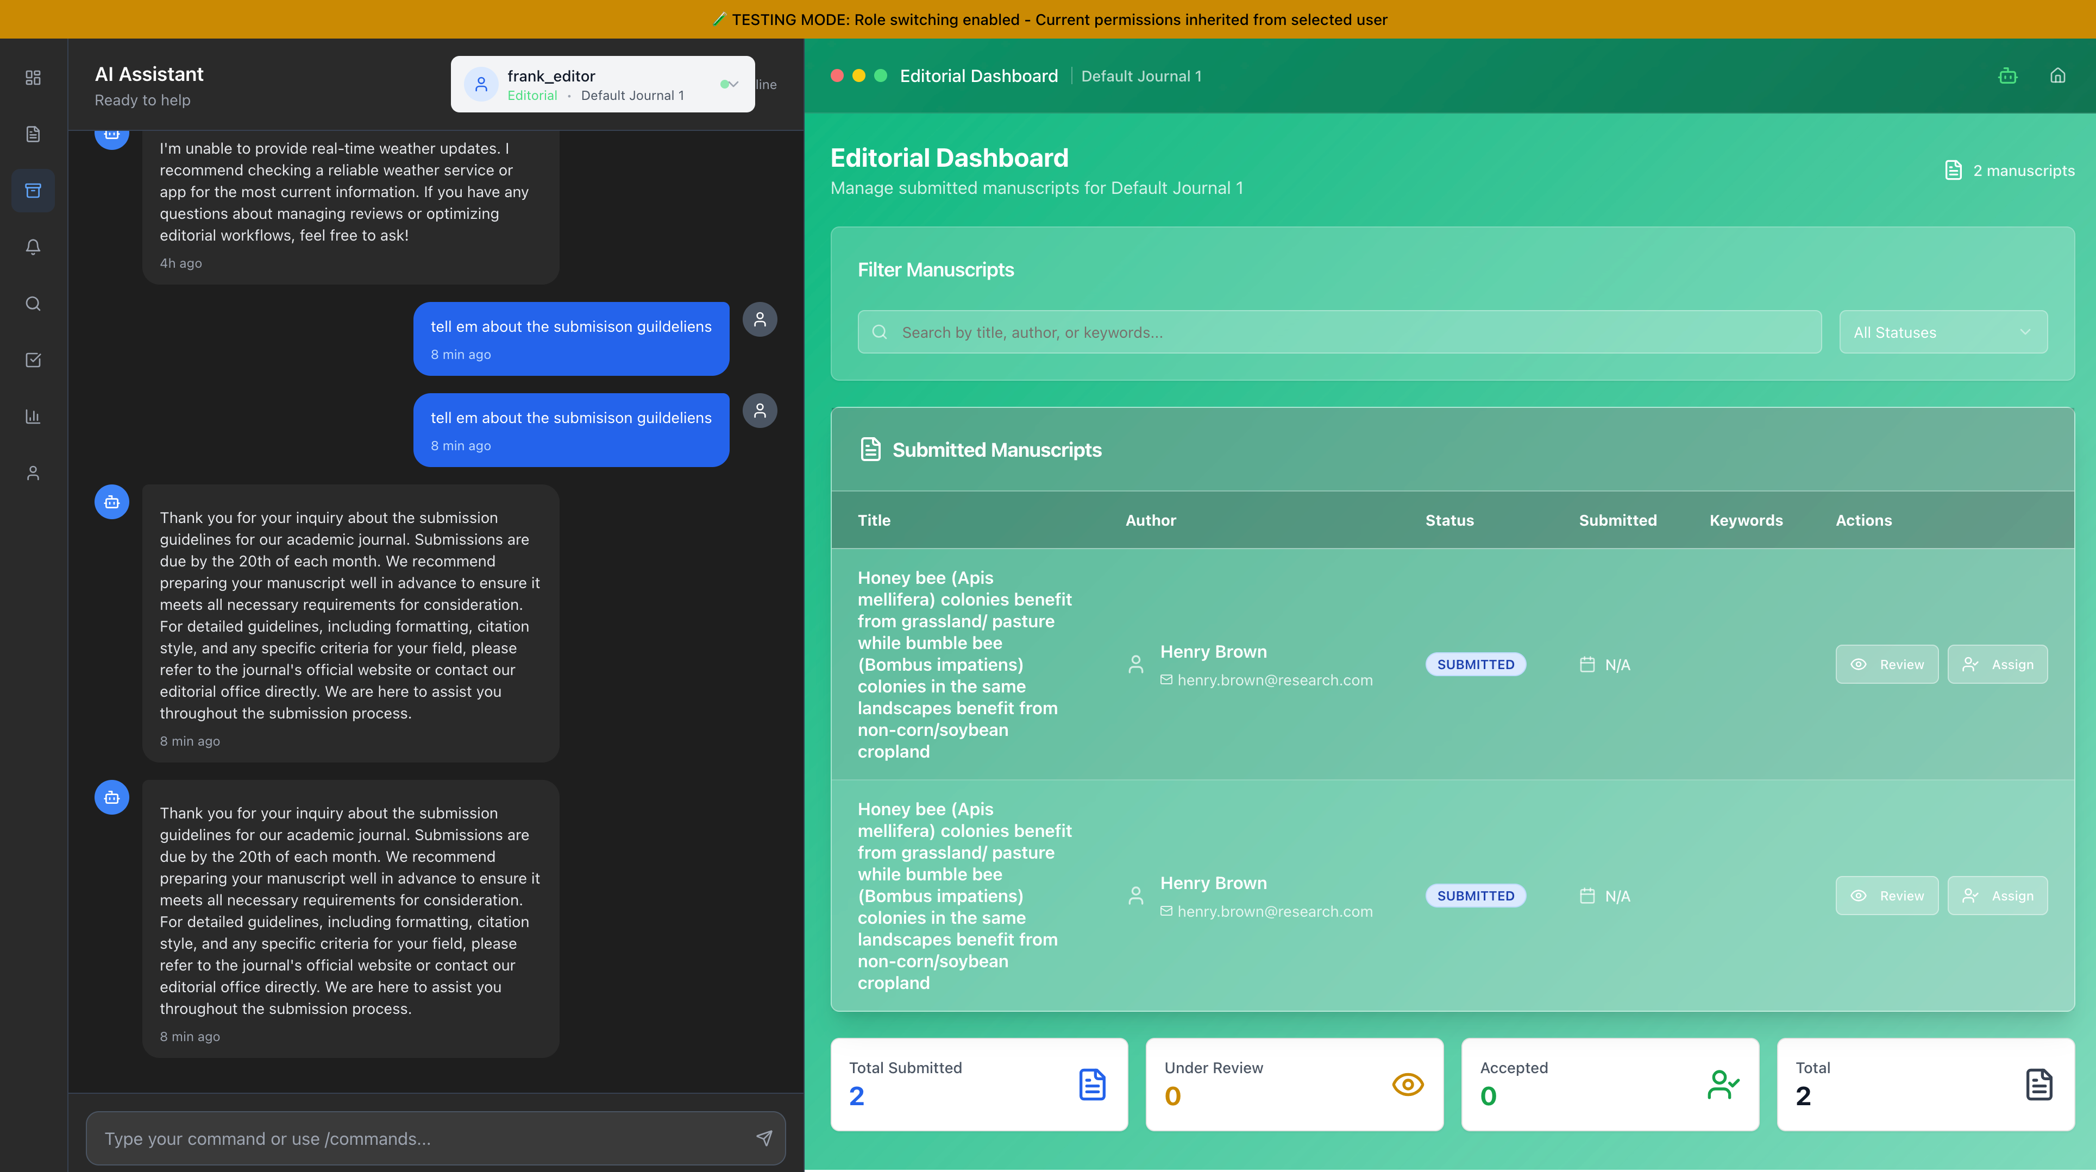This screenshot has width=2096, height=1172.
Task: Click the magnifier icon in manuscript search
Action: [x=880, y=332]
